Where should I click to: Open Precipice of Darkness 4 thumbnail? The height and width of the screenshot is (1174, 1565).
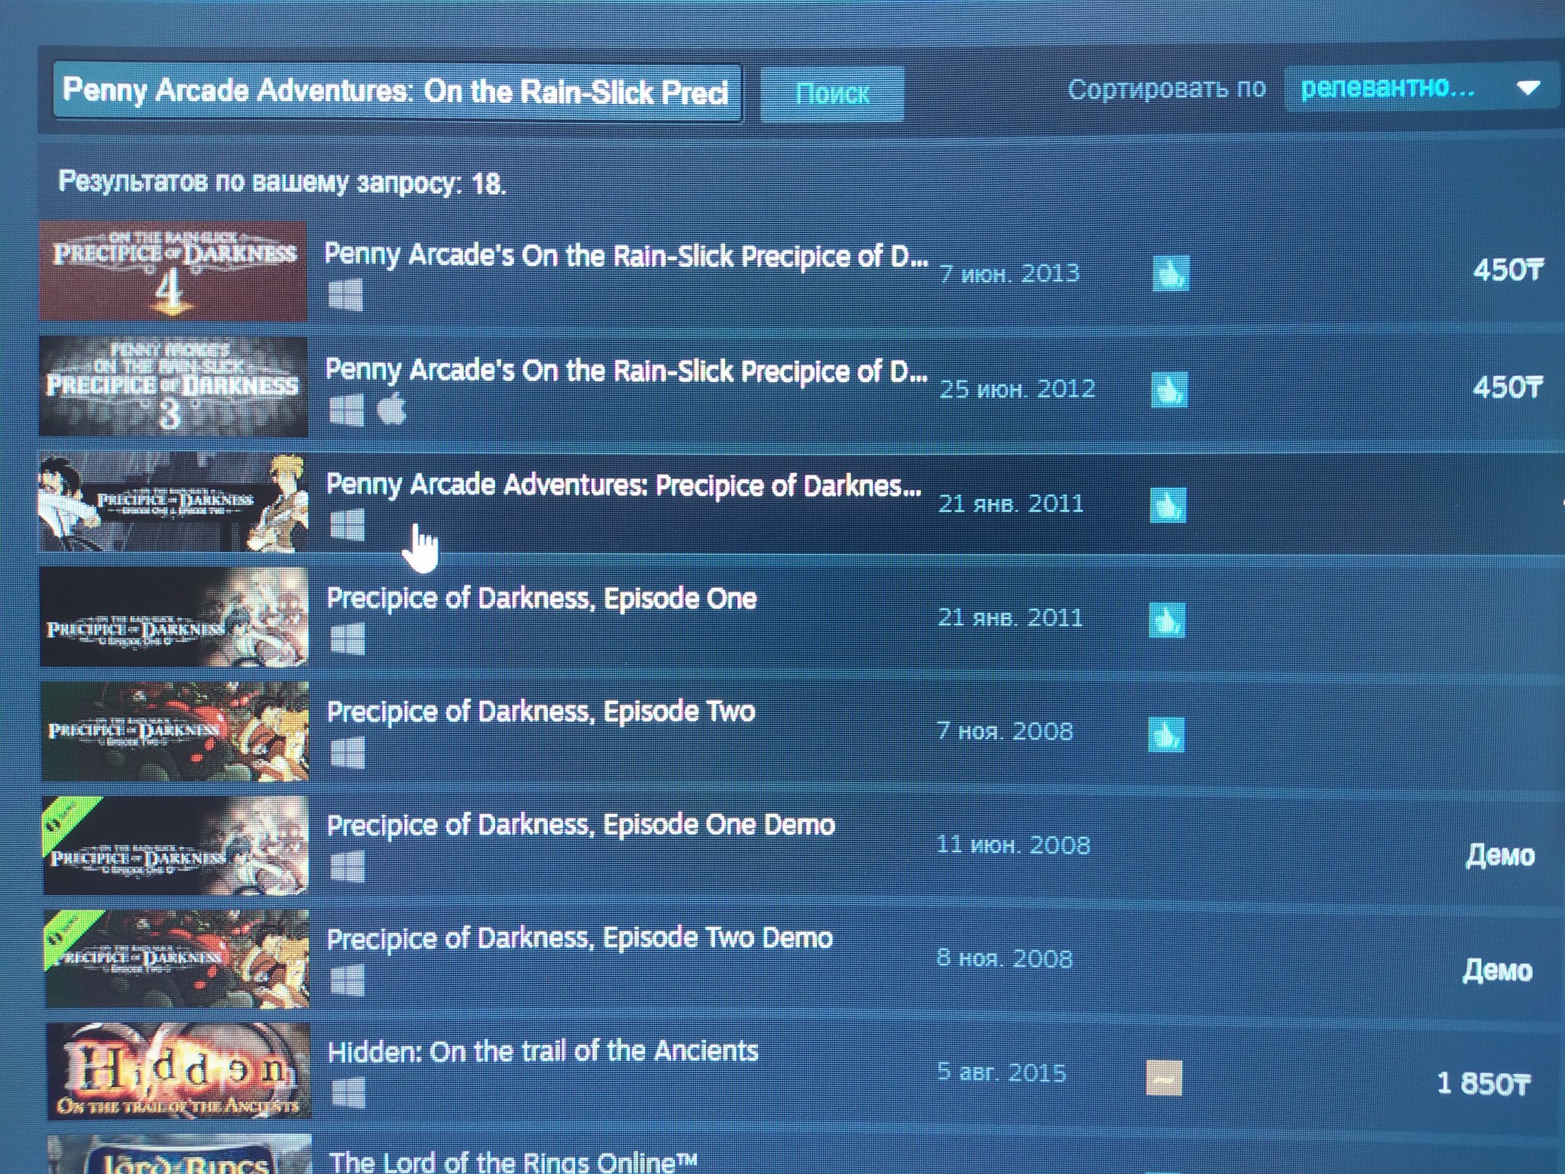[173, 271]
